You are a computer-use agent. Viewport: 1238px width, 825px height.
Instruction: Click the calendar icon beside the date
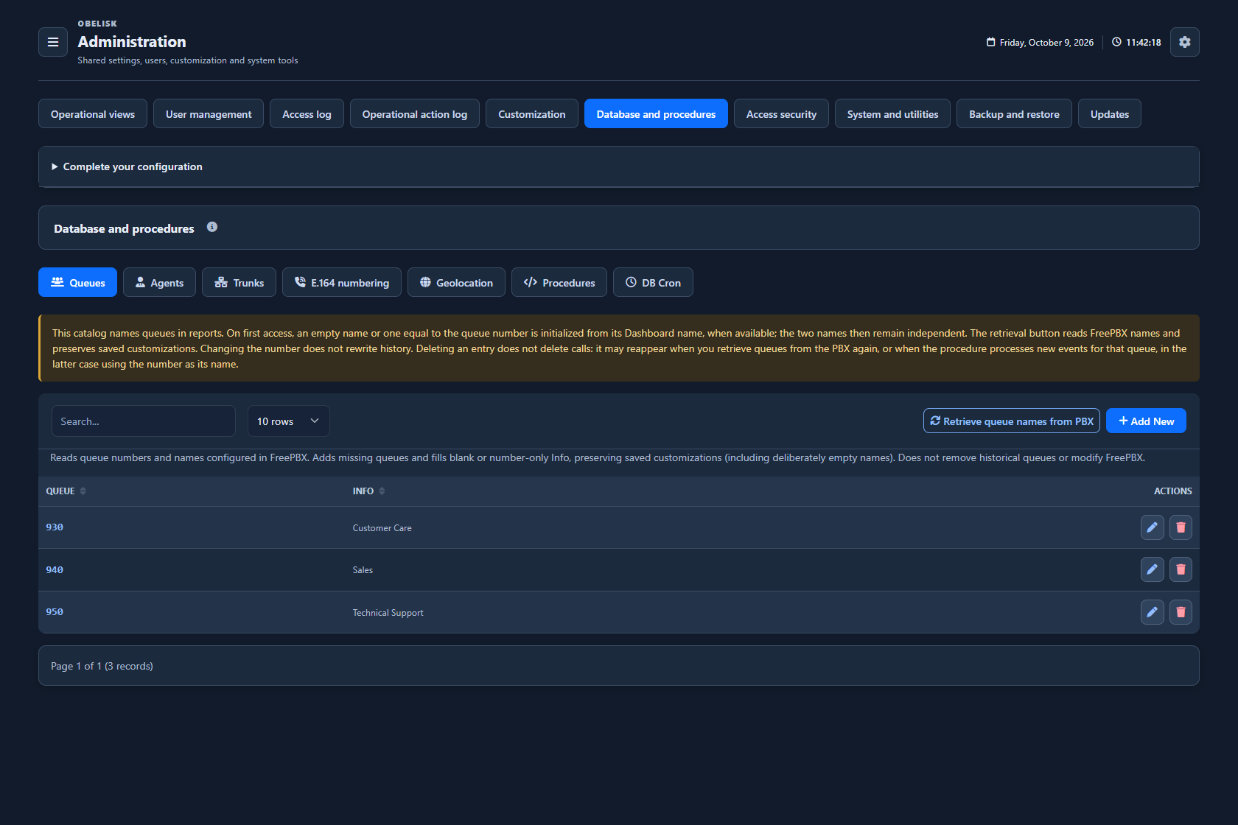990,42
